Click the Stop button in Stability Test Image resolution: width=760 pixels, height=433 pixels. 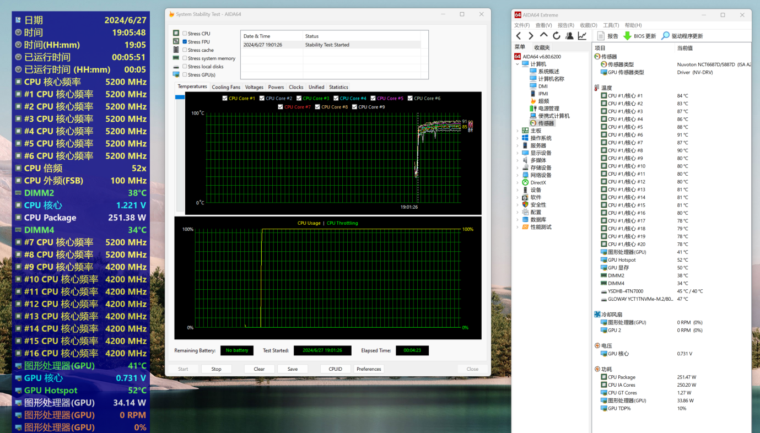pyautogui.click(x=217, y=369)
